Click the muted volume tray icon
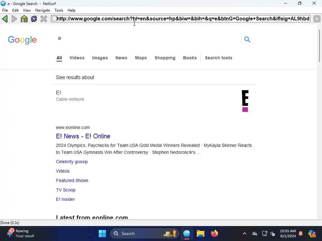Image resolution: width=322 pixels, height=241 pixels. pyautogui.click(x=273, y=233)
